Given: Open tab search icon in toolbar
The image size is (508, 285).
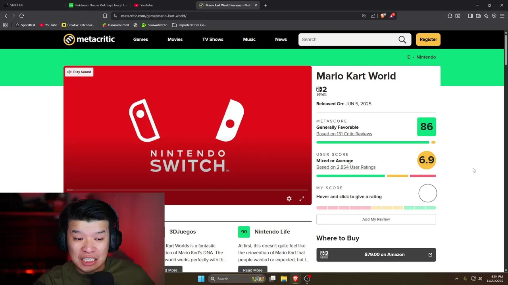Looking at the screenshot, I should 458,16.
